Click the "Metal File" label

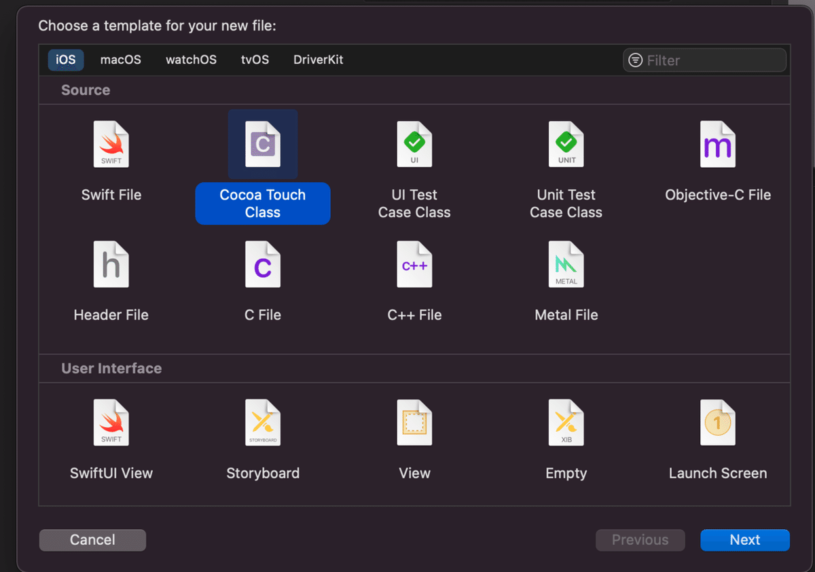click(x=566, y=315)
